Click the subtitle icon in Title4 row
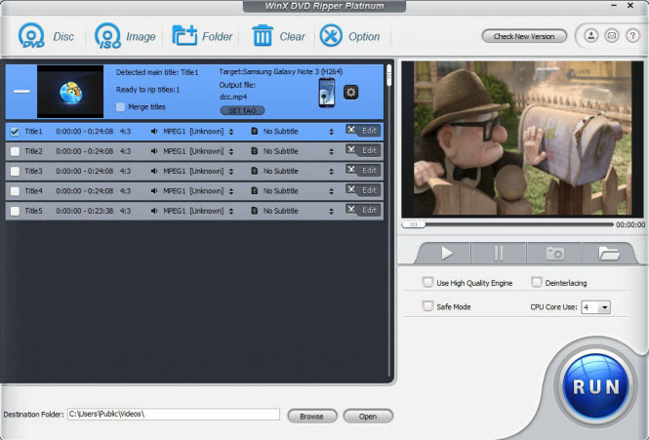This screenshot has width=649, height=440. pos(255,191)
